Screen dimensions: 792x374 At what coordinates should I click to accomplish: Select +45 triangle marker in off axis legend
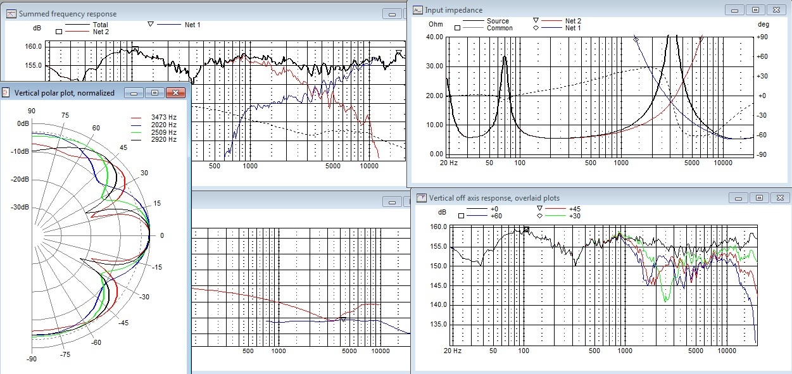[540, 208]
